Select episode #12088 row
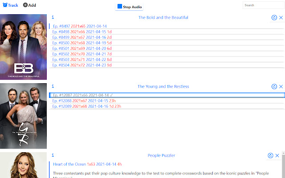 point(167,101)
